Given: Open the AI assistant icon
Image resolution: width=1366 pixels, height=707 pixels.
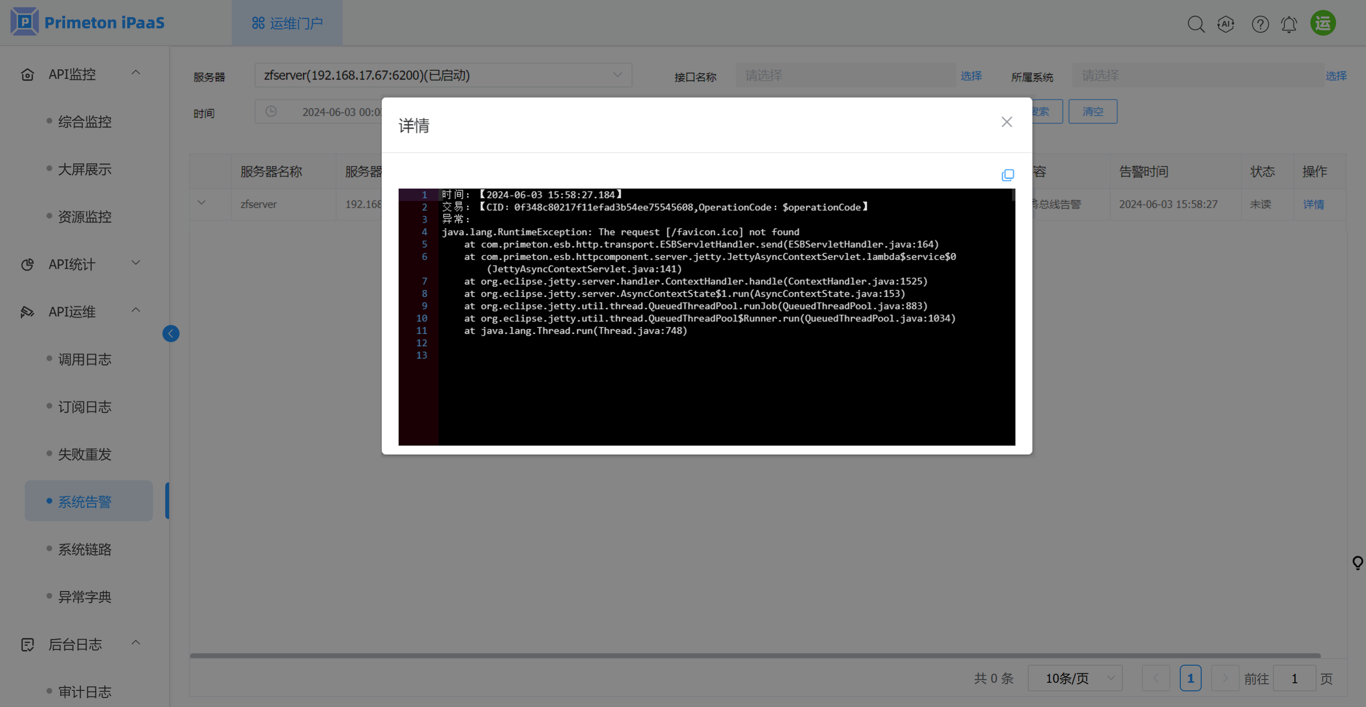Looking at the screenshot, I should 1225,24.
